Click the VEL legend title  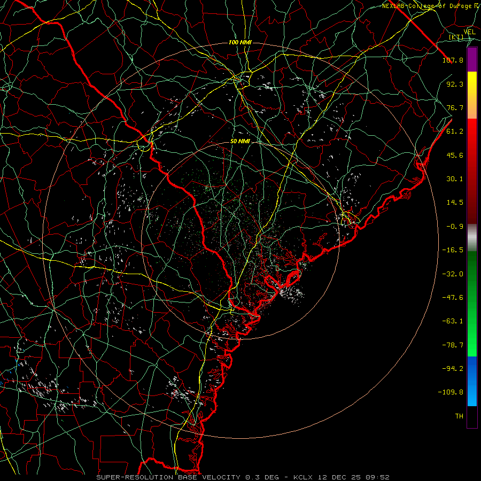pos(469,32)
